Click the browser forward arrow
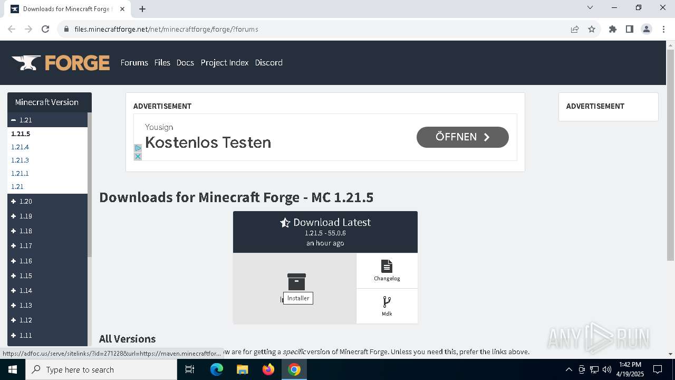Image resolution: width=675 pixels, height=380 pixels. coord(28,29)
